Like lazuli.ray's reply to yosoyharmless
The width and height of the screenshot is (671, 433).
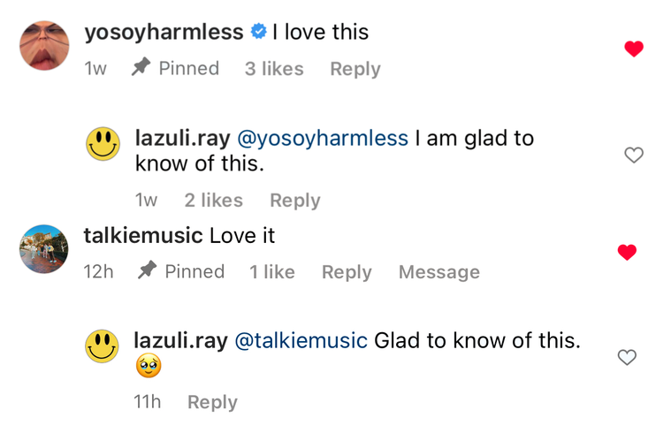point(634,155)
